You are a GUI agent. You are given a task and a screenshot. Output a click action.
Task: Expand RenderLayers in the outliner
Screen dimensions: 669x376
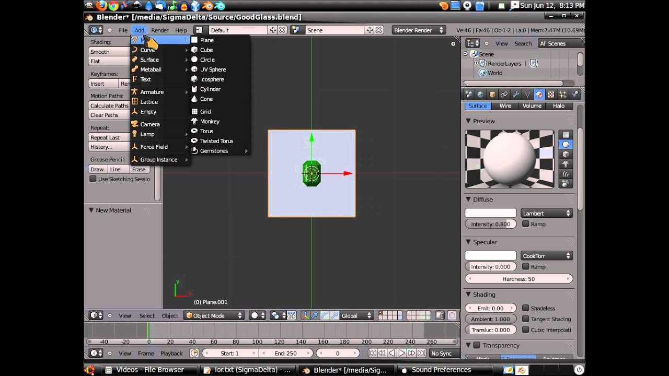[476, 63]
